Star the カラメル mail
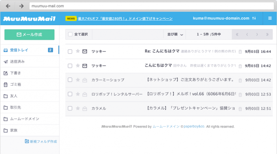 (78, 108)
